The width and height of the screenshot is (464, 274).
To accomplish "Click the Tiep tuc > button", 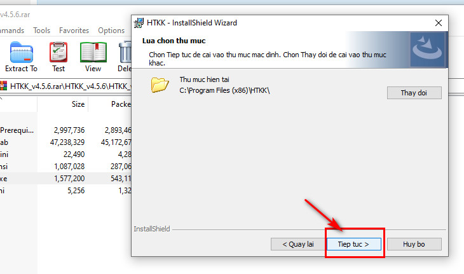I will (353, 244).
